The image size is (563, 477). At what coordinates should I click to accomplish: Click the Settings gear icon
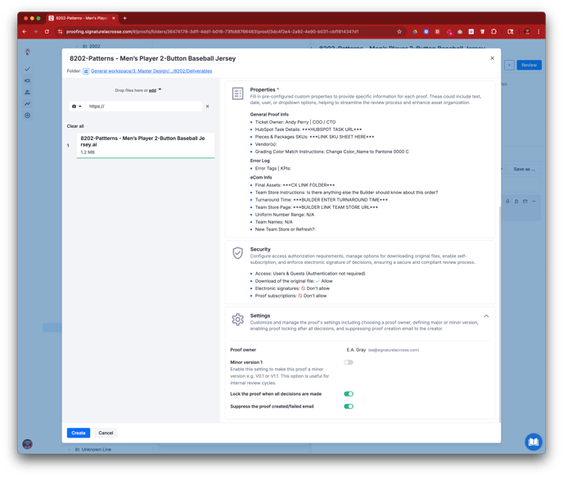point(237,320)
